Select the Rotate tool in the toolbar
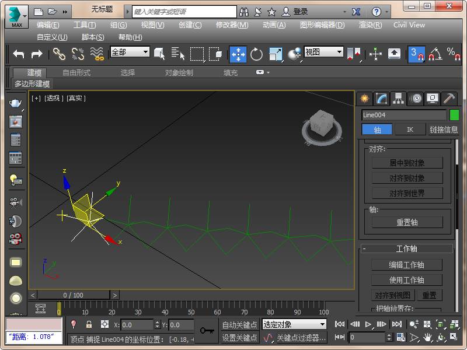 point(256,54)
